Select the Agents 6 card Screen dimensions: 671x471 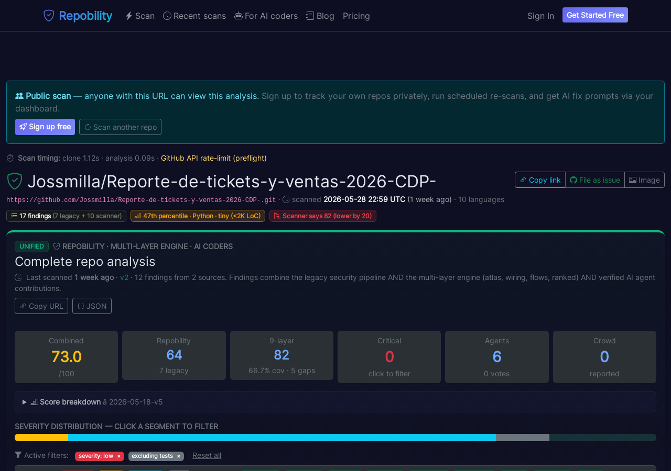[497, 357]
